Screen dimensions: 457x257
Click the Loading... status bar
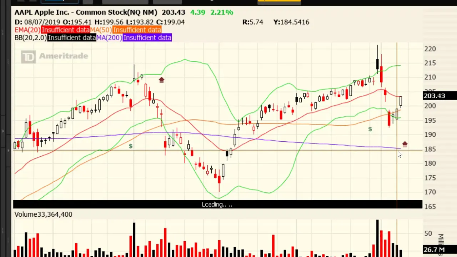coord(217,205)
